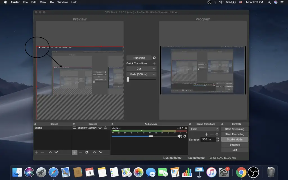Open Spotlight search in the menu bar
The image size is (288, 180).
coord(269,2)
